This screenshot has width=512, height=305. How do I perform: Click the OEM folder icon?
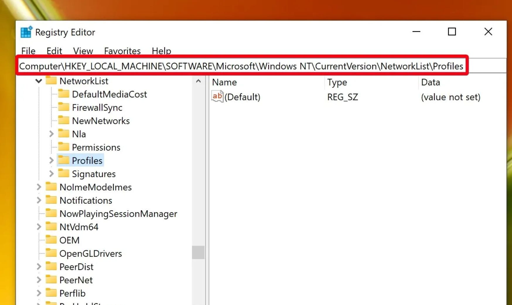(x=51, y=239)
